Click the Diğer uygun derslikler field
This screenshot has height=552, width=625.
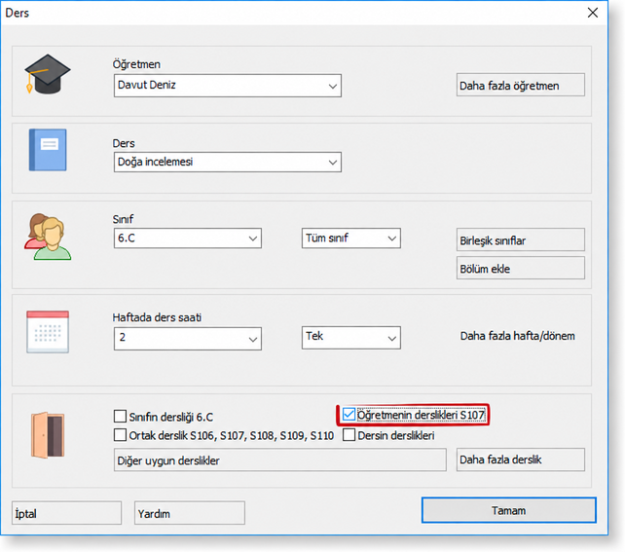(x=279, y=460)
